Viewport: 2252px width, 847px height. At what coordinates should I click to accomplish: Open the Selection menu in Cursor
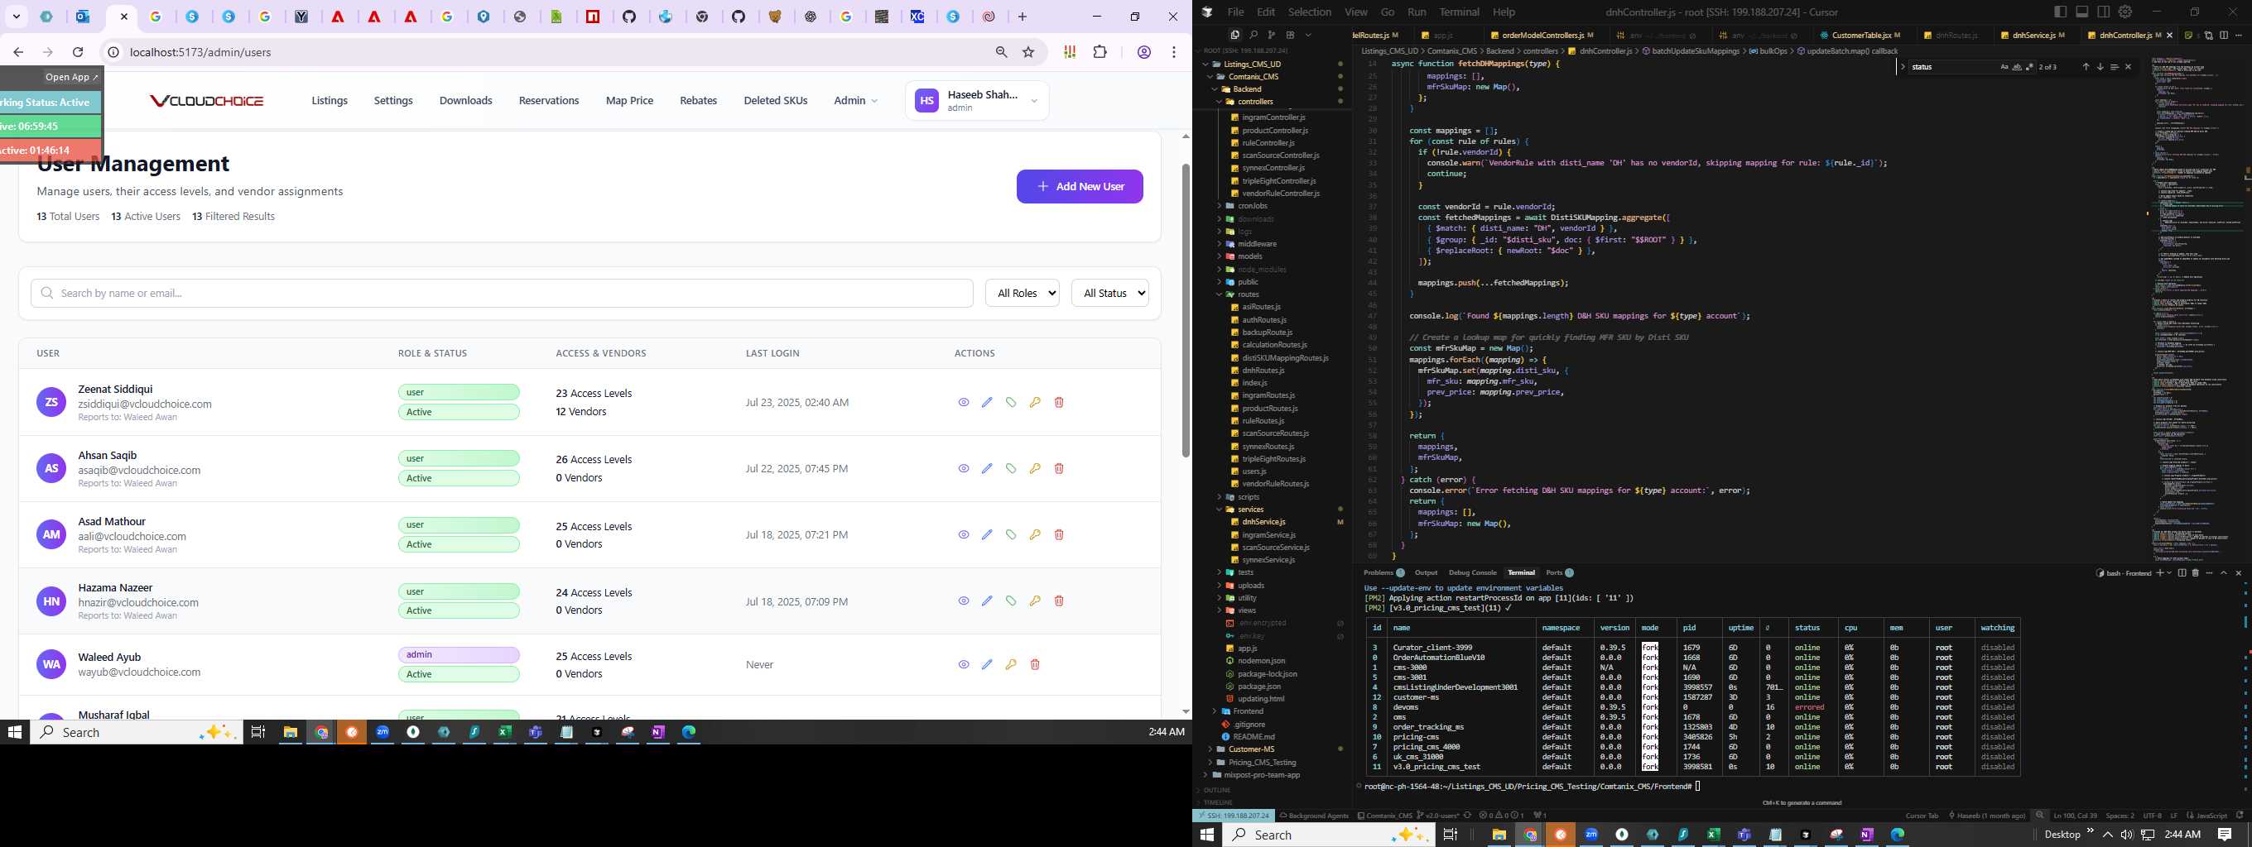click(1310, 12)
